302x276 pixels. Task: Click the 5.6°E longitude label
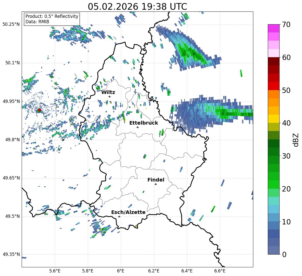pyautogui.click(x=55, y=271)
